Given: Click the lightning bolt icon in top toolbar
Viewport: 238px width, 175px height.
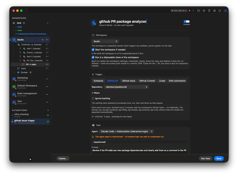Looking at the screenshot, I should pyautogui.click(x=193, y=11).
